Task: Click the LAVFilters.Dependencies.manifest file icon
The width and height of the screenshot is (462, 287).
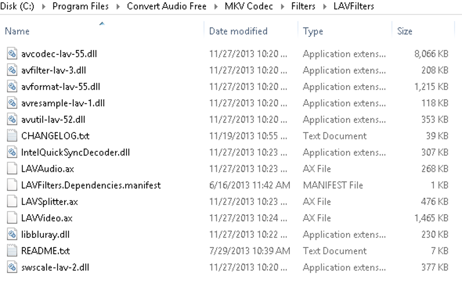Action: [12, 185]
